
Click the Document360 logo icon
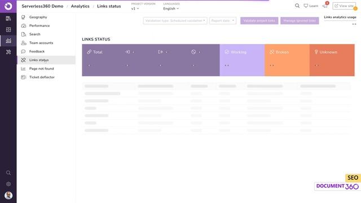point(8,6)
